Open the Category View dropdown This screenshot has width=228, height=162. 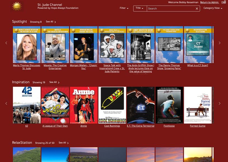213,8
